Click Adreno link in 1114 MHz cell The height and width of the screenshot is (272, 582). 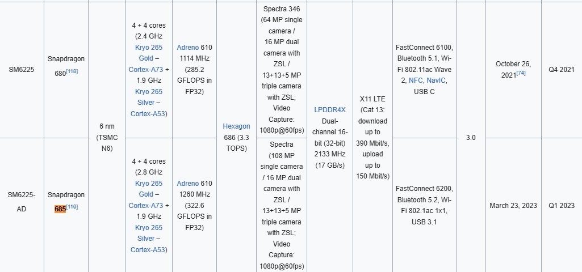188,48
